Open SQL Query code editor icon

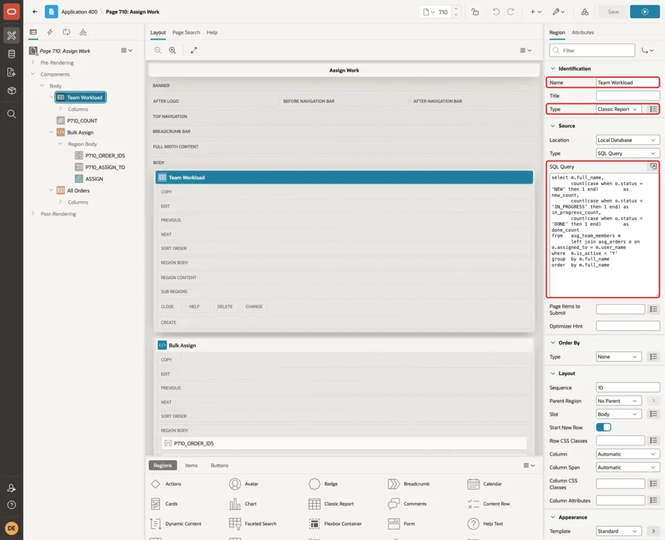[653, 167]
